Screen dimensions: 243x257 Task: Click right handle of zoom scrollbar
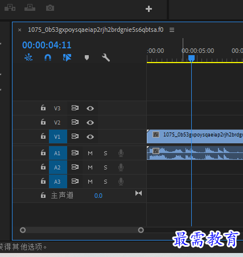[141, 230]
